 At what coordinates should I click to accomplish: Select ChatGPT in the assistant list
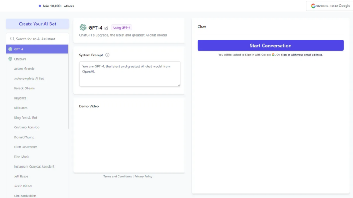tap(37, 59)
